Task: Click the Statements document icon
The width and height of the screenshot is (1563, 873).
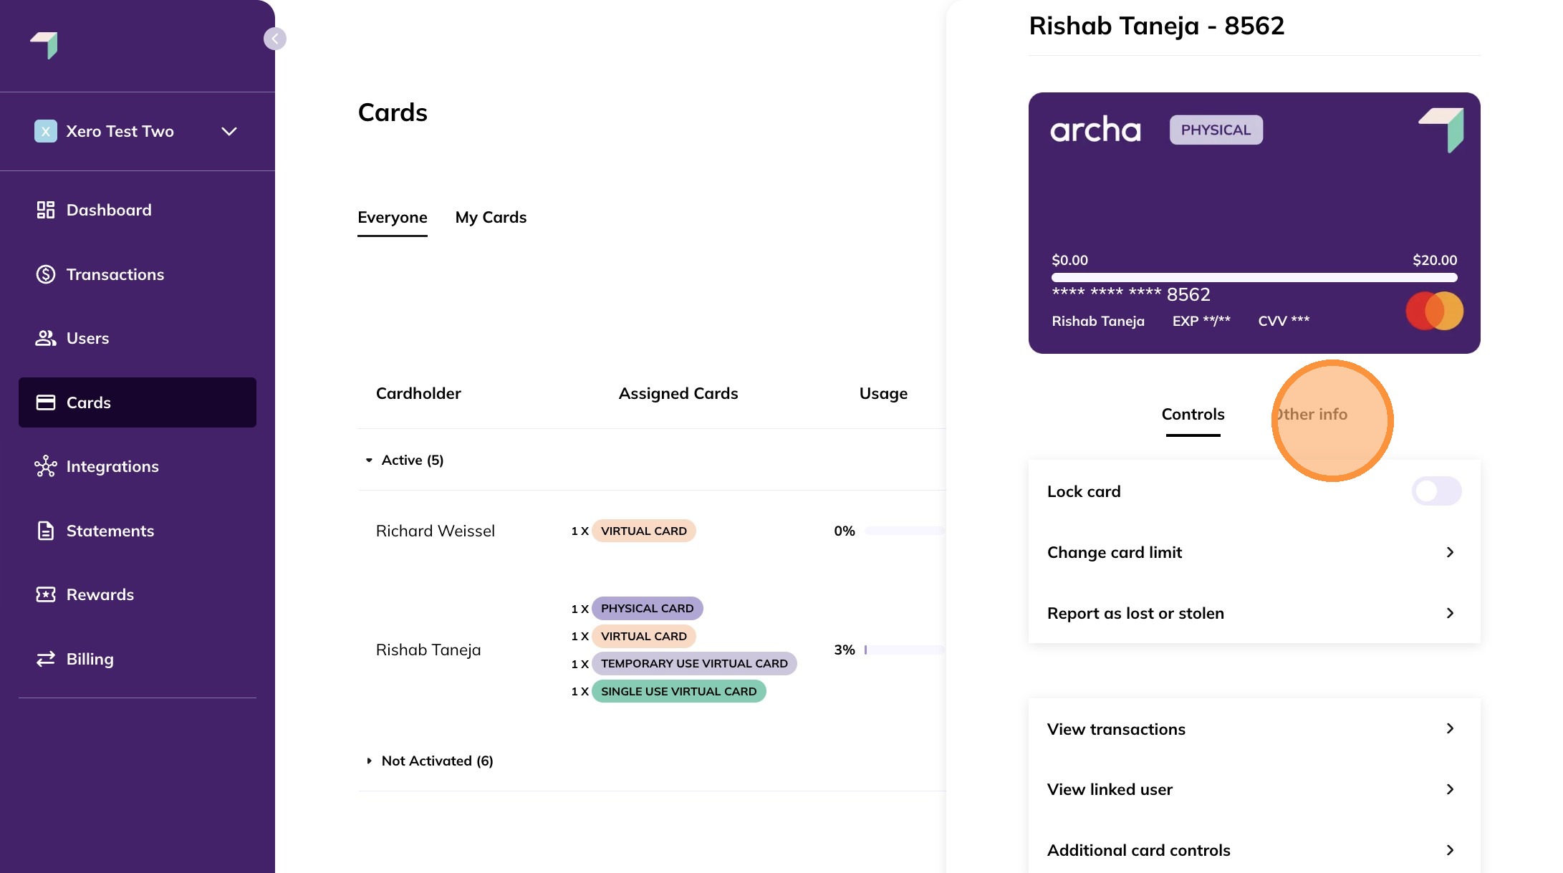Action: click(x=46, y=531)
